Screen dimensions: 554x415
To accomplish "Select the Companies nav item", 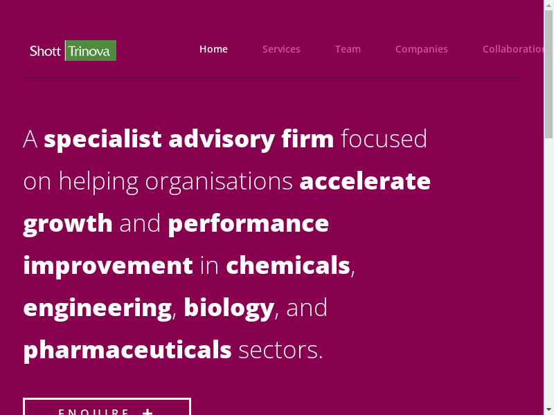I will (421, 49).
